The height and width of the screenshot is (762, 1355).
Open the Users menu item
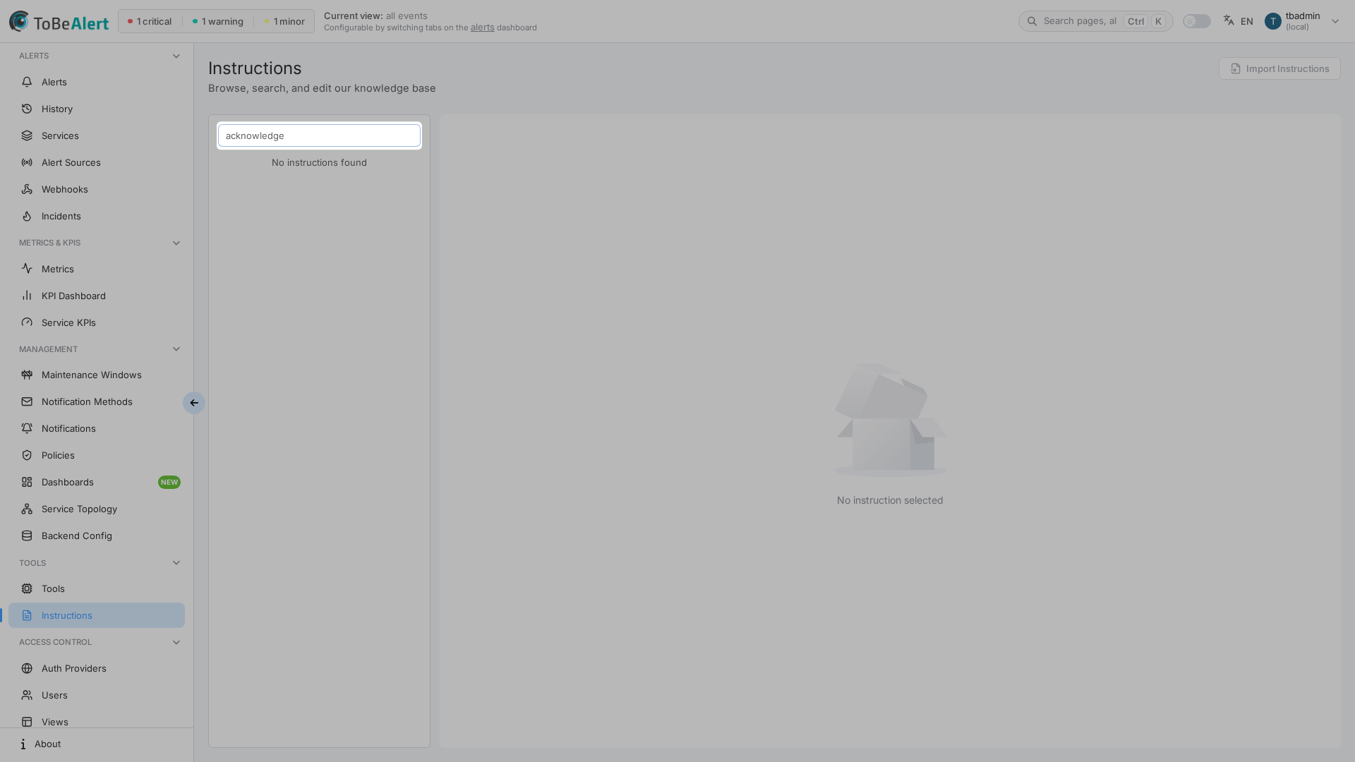pos(97,695)
